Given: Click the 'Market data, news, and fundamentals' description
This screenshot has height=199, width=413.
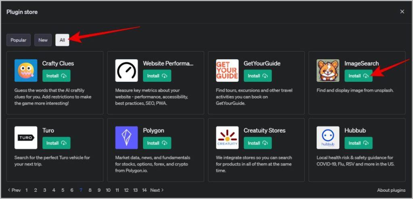Looking at the screenshot, I should tap(152, 164).
